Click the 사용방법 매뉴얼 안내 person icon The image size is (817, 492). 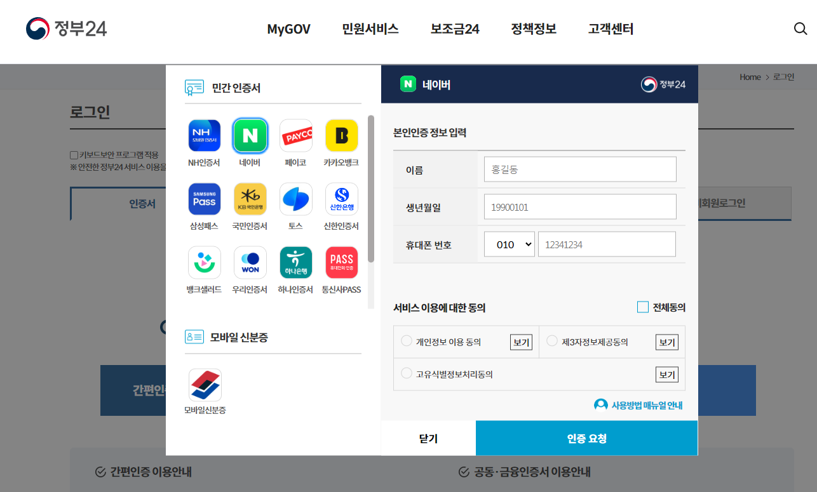click(600, 405)
